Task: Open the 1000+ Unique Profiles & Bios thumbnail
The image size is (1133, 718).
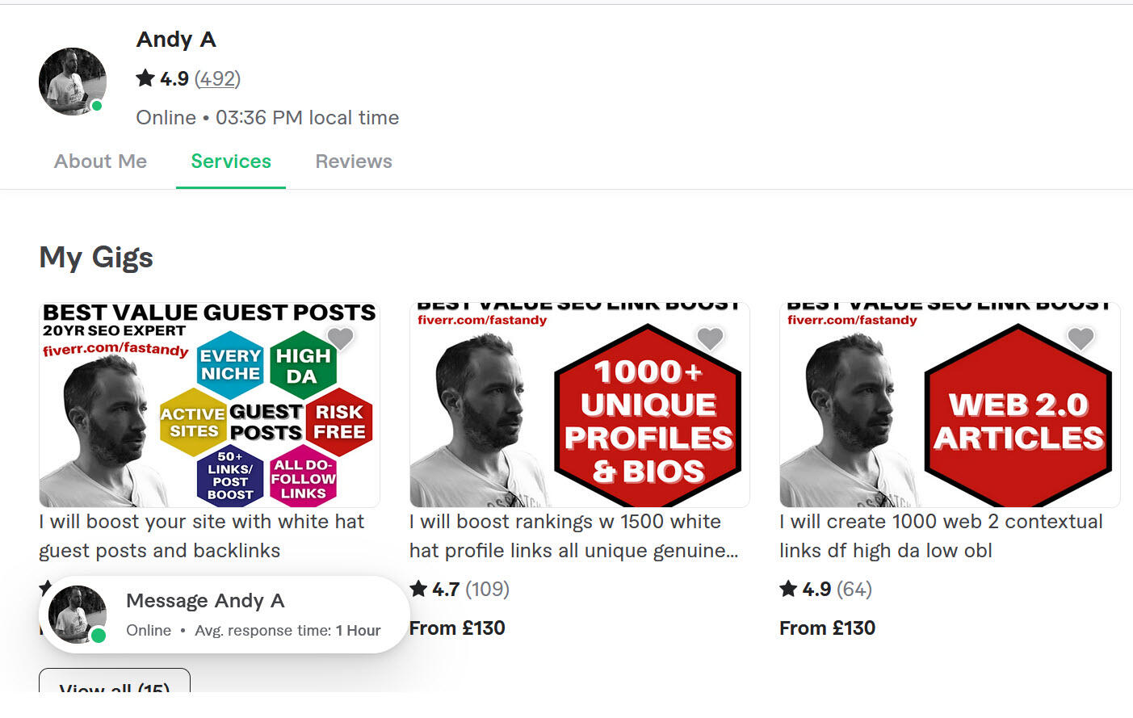Action: click(x=579, y=405)
